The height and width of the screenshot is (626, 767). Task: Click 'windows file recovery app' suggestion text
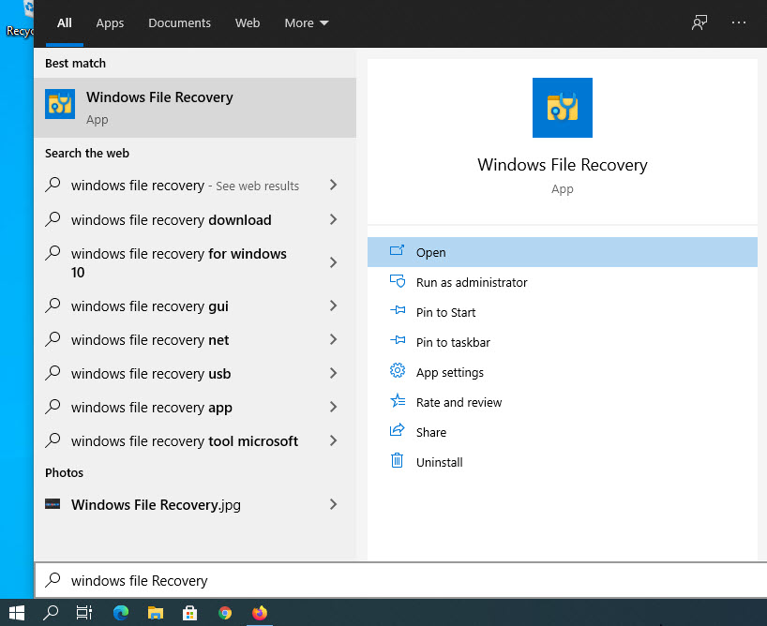click(152, 408)
